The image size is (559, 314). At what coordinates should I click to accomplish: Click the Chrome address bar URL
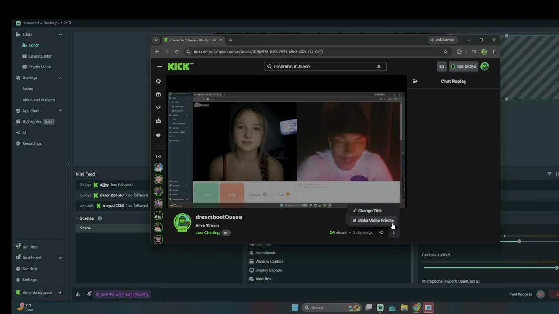tap(259, 51)
